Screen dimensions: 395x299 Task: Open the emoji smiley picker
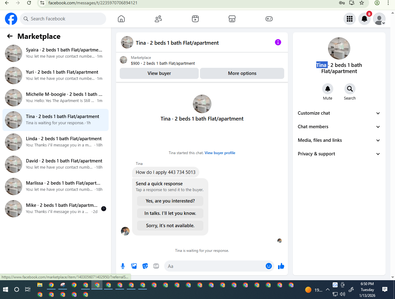[x=269, y=266]
